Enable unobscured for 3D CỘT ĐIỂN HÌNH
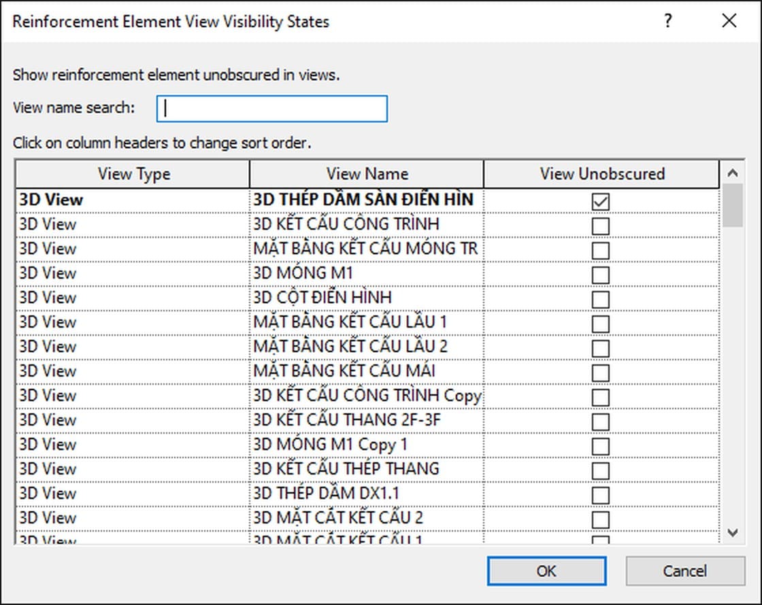Screen dimensions: 762x605 click(x=601, y=300)
